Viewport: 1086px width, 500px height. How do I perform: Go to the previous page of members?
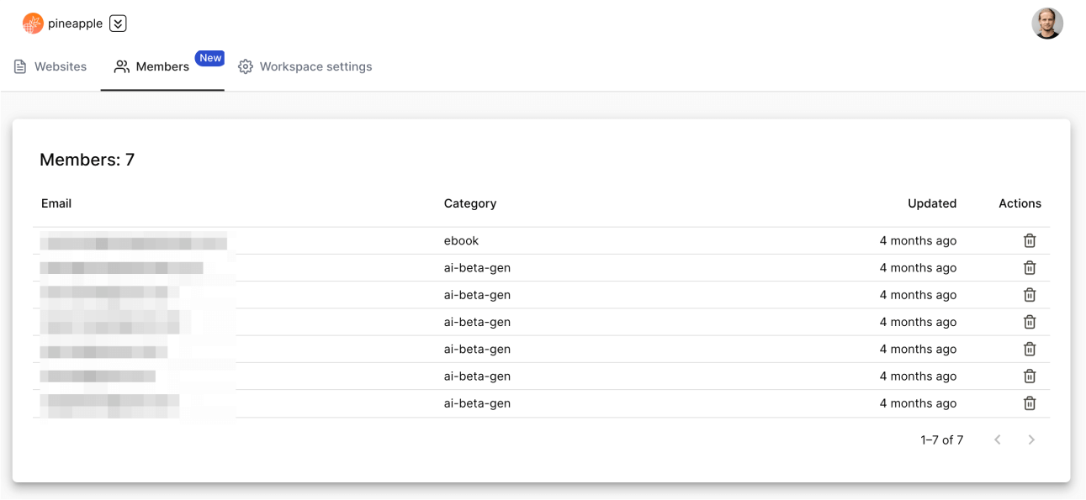click(x=998, y=439)
